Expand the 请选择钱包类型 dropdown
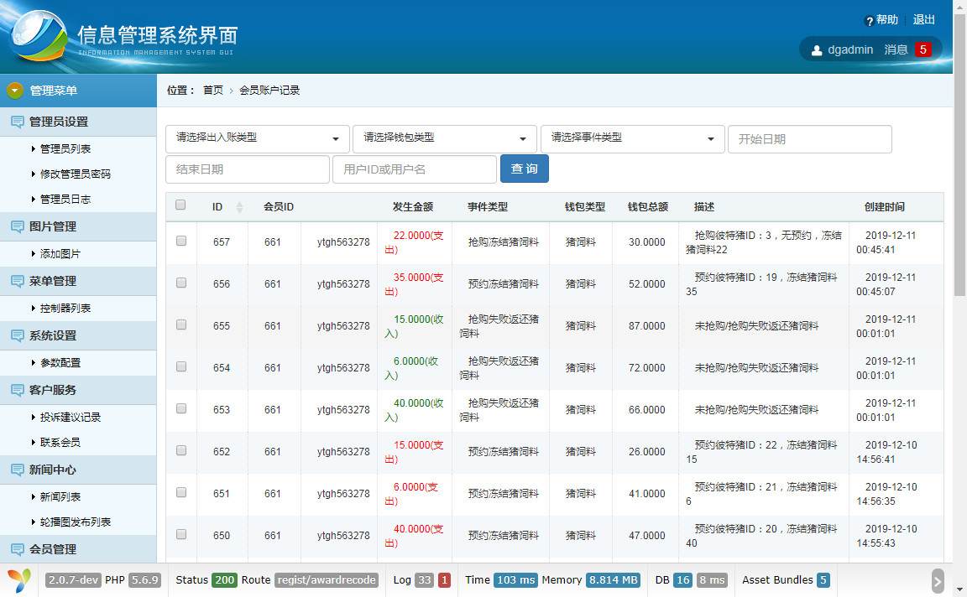The image size is (967, 597). 444,138
